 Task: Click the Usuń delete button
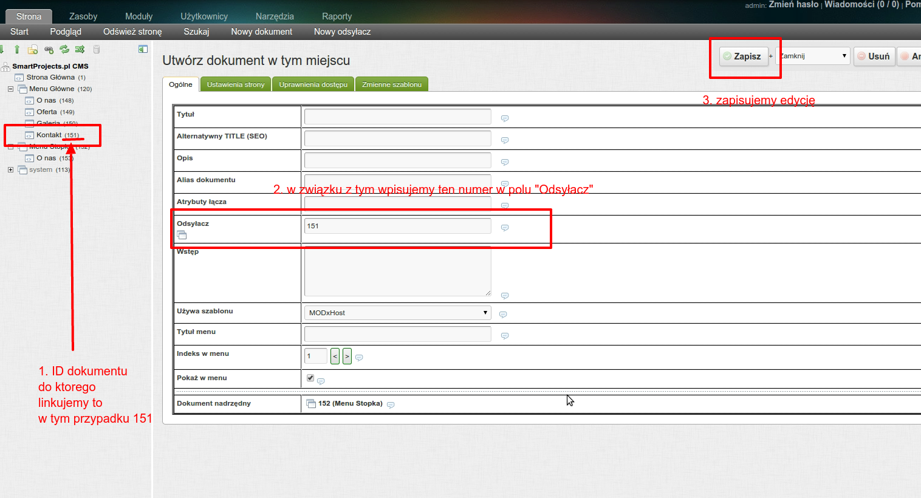click(x=874, y=56)
